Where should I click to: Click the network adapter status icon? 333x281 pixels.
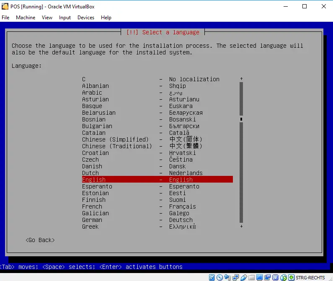pos(235,277)
